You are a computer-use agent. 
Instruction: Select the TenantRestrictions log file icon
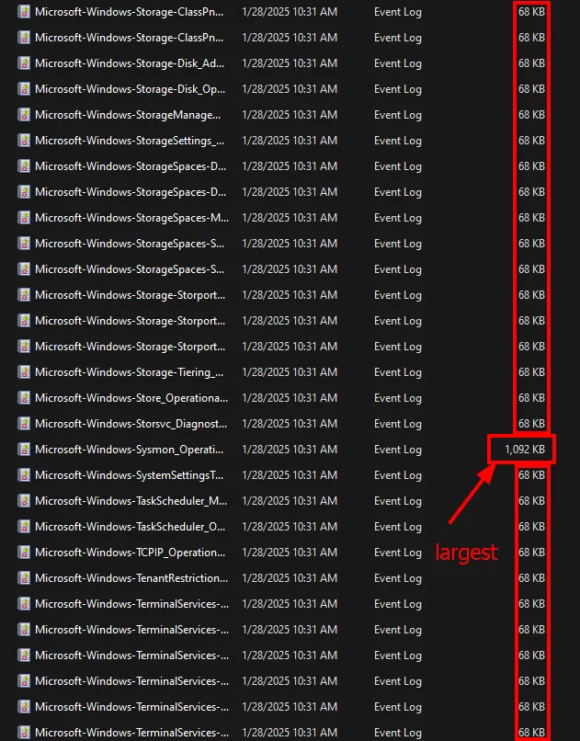25,578
